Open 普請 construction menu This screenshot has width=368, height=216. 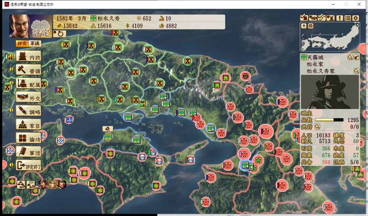pos(29,70)
